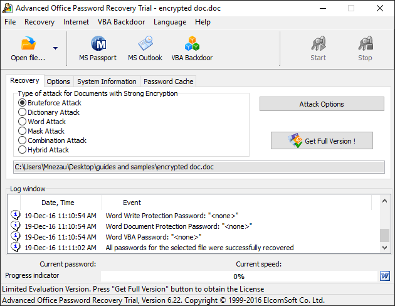Select the Word VBA Password log text

tap(154, 237)
